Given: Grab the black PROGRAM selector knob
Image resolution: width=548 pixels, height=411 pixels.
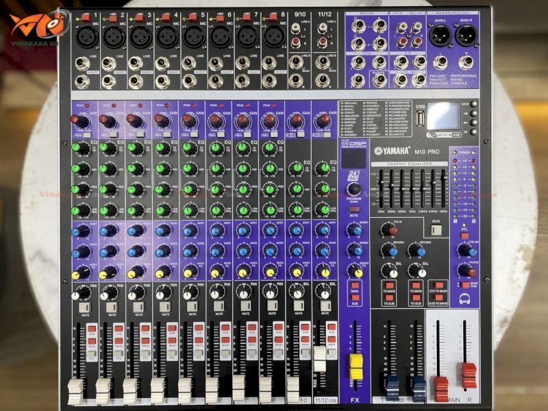Looking at the screenshot, I should point(353,189).
